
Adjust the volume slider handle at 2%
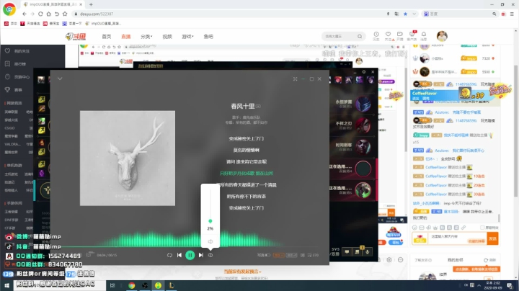210,221
